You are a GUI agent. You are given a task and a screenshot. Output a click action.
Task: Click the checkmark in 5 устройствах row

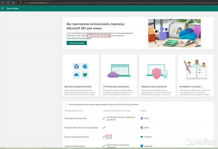pyautogui.click(x=104, y=128)
